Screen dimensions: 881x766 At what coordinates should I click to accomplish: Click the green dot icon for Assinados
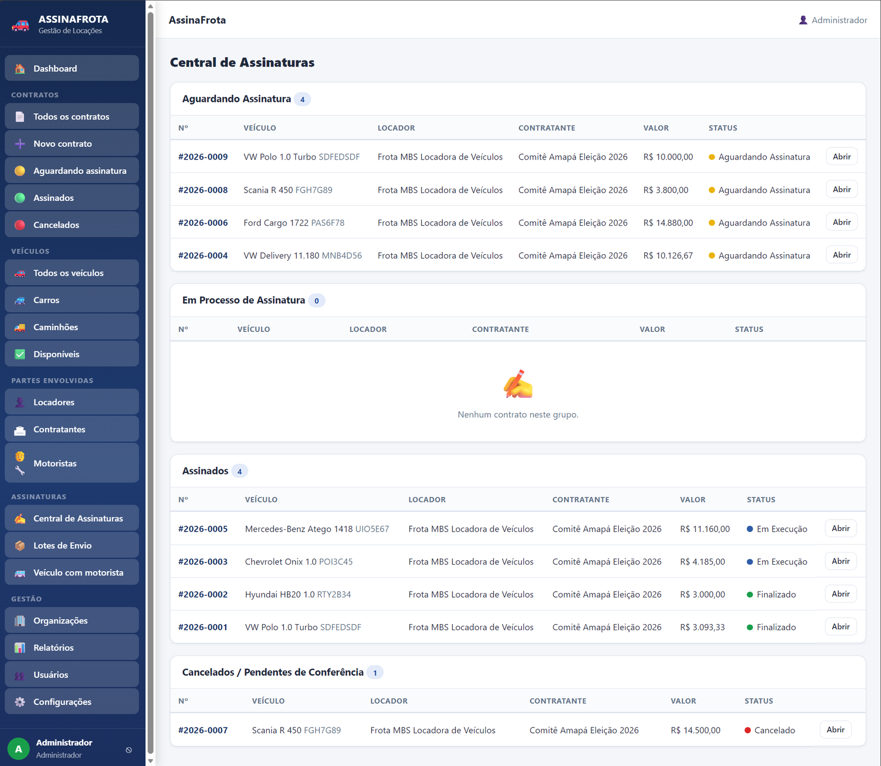tap(20, 198)
